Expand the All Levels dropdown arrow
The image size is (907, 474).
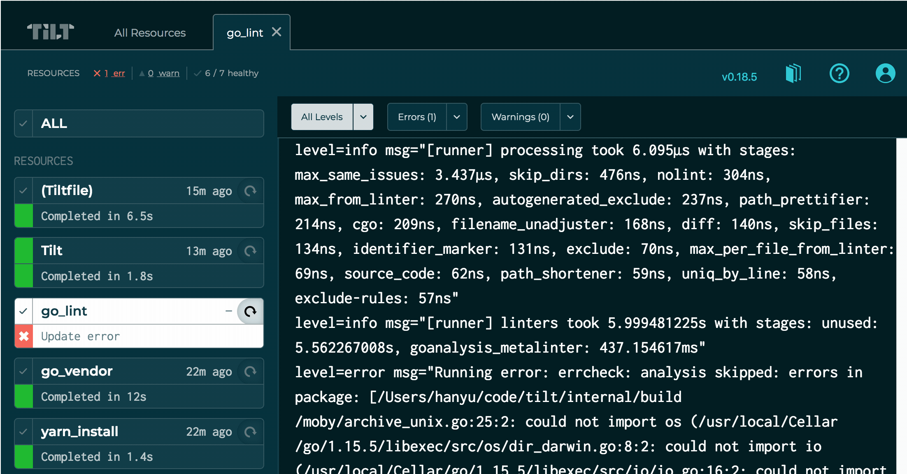pos(363,117)
